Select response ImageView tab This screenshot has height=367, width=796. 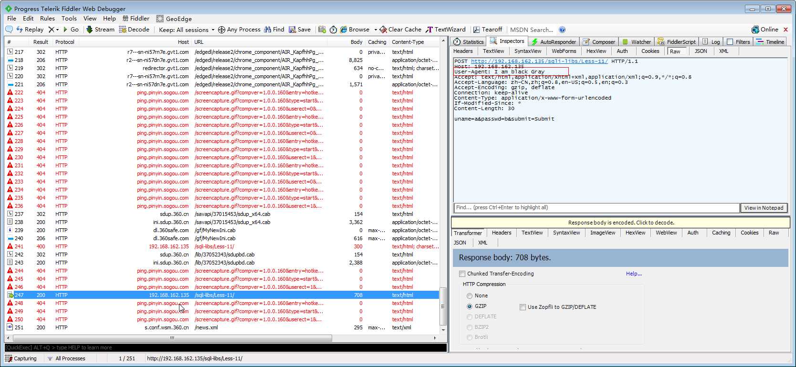(603, 233)
